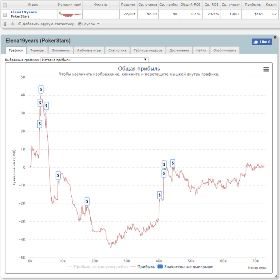Switch to the Турниры tab
Image resolution: width=280 pixels, height=280 pixels.
37,50
